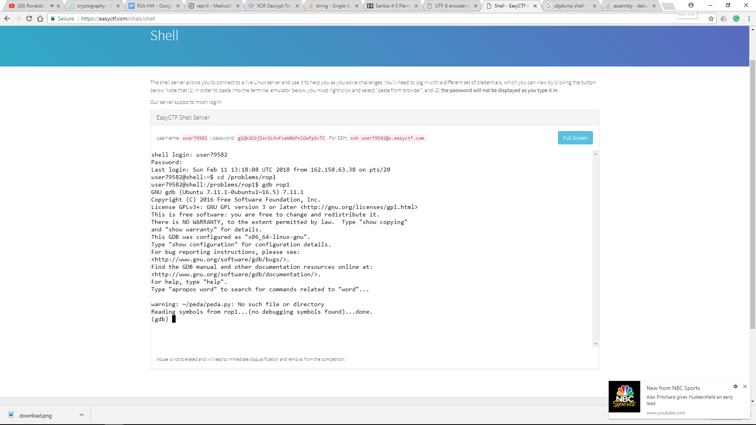
Task: Mute the Ronaldo YouTube tab audio icon
Action: coord(52,6)
